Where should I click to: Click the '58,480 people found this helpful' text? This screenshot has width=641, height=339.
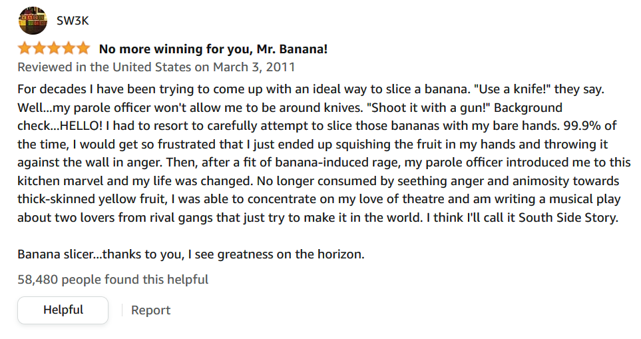pyautogui.click(x=112, y=280)
